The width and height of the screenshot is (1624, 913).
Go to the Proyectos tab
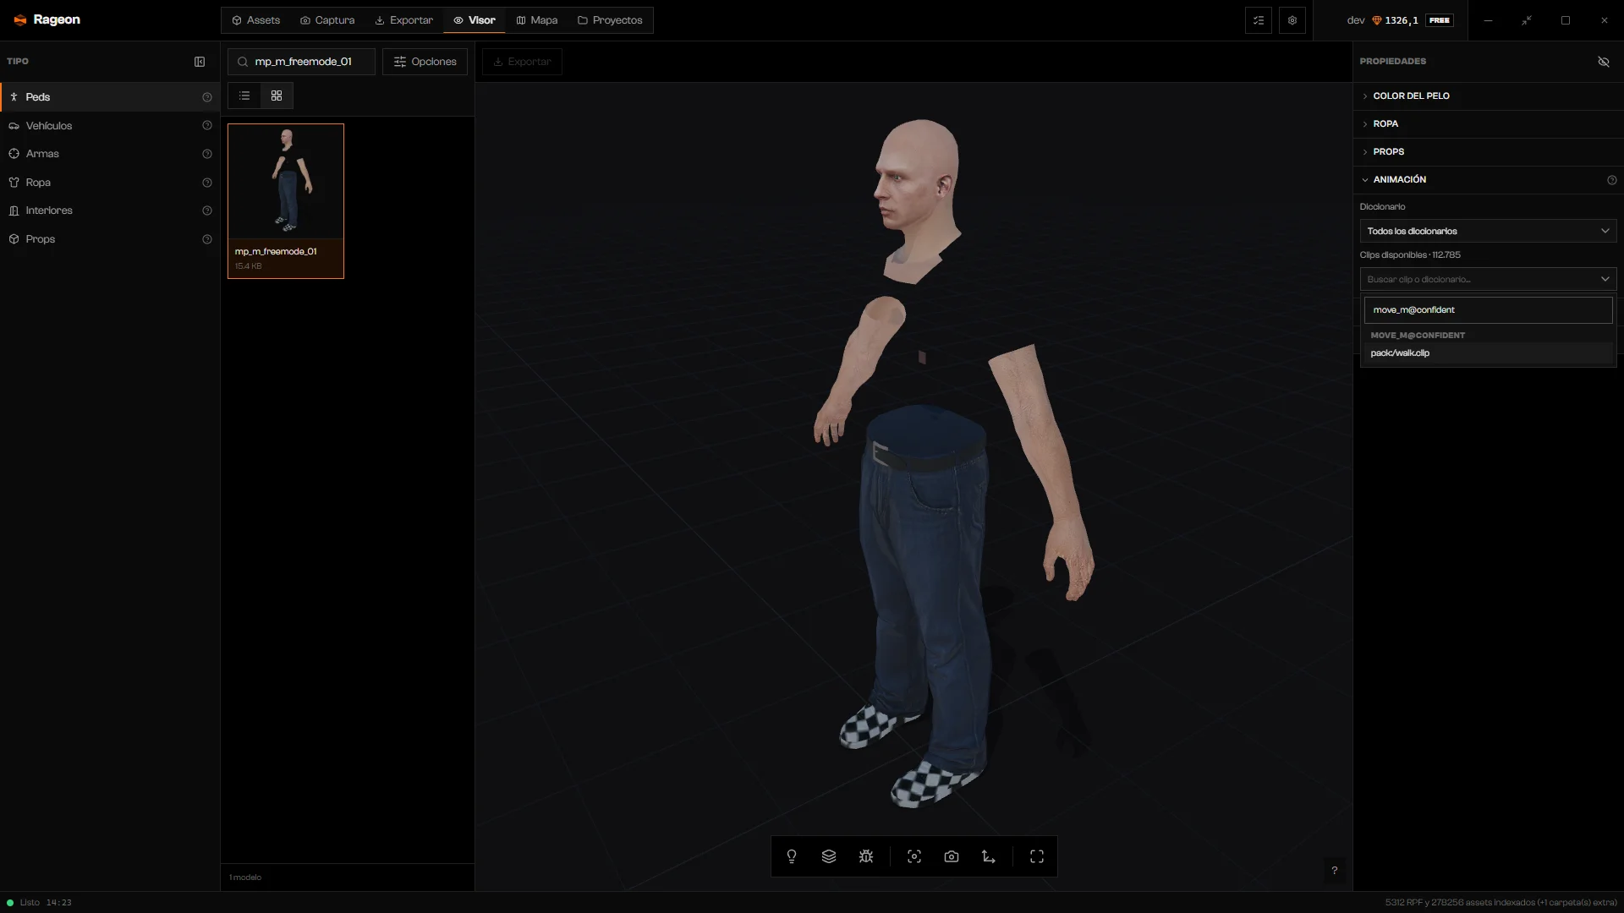pos(610,20)
